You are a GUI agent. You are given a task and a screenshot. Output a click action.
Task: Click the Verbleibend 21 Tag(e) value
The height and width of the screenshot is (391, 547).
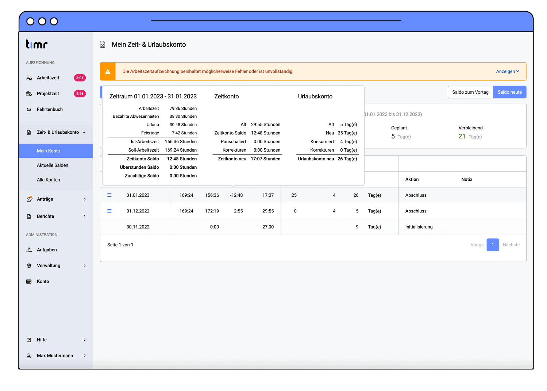[470, 136]
